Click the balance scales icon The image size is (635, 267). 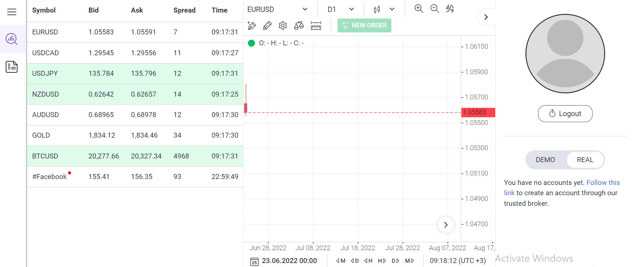299,25
